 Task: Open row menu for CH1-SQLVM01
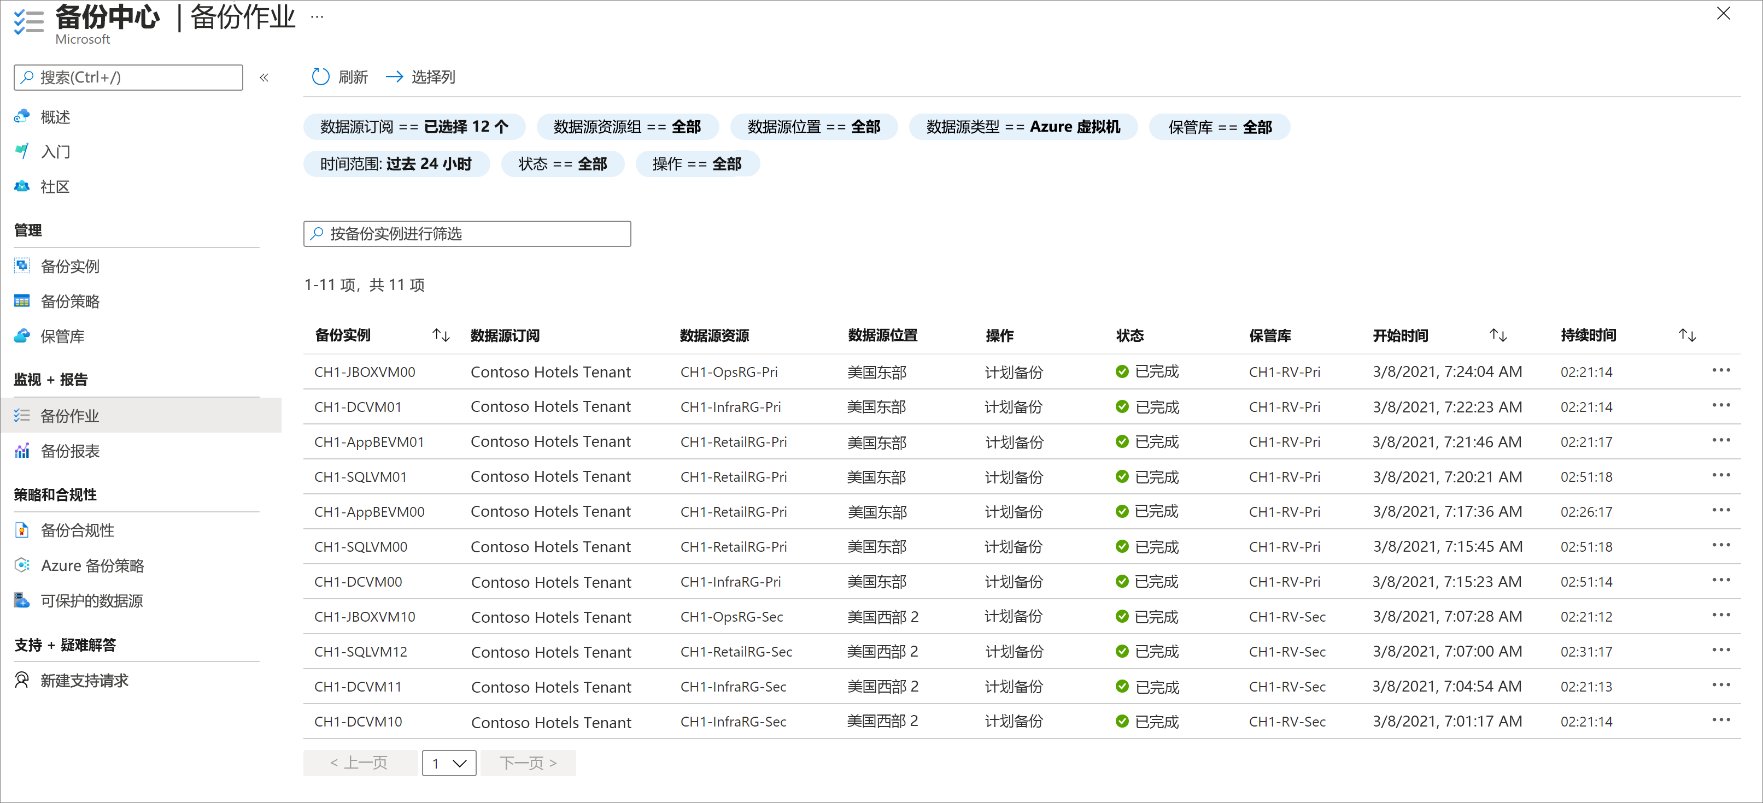pos(1720,475)
